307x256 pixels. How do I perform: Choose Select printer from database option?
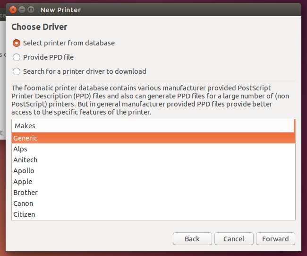[x=17, y=43]
